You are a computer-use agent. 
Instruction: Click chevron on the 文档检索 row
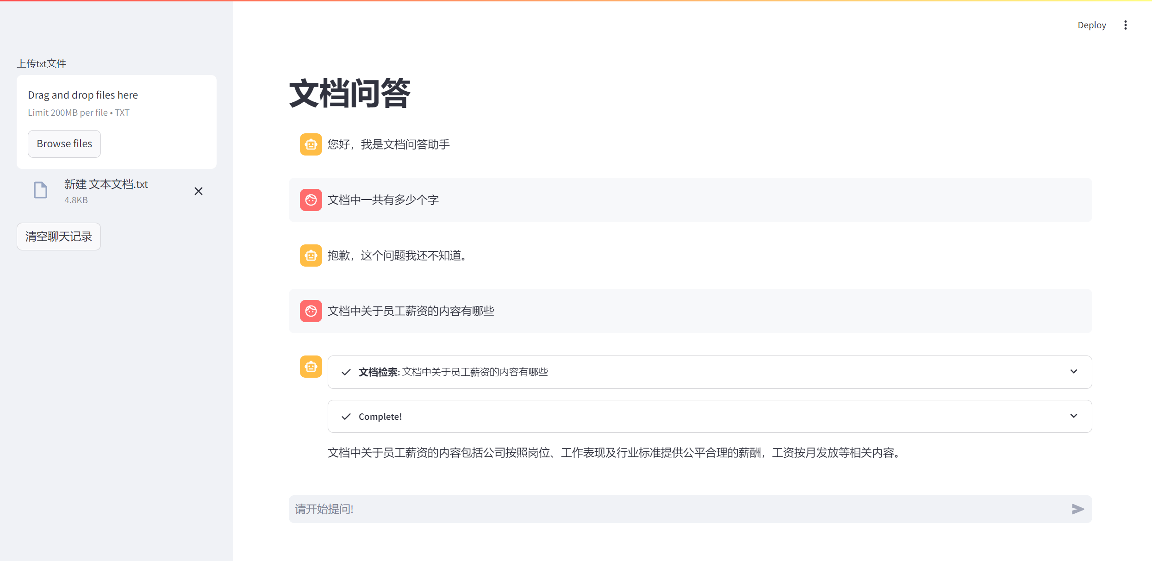pos(1073,372)
